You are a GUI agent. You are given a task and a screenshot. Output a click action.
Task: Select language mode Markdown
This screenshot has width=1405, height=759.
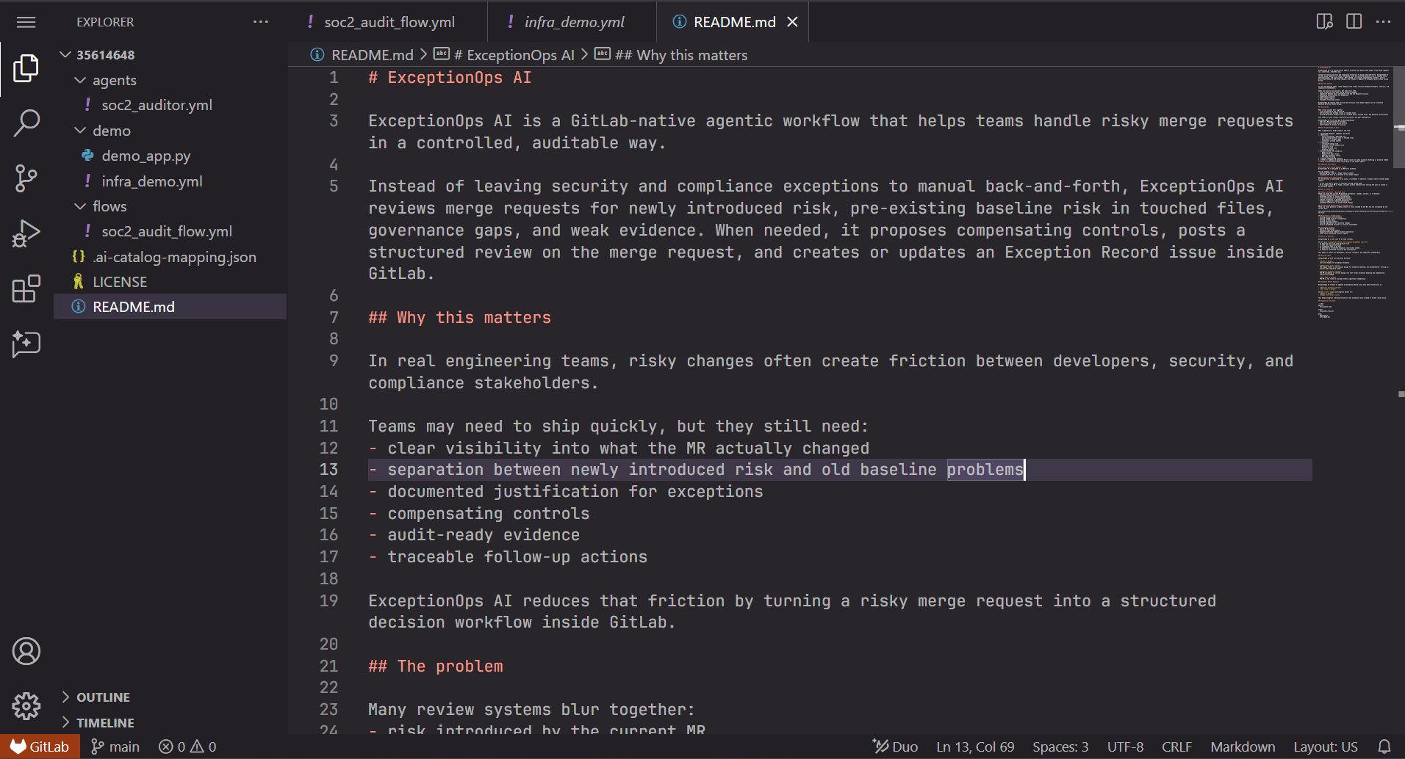[x=1243, y=747]
